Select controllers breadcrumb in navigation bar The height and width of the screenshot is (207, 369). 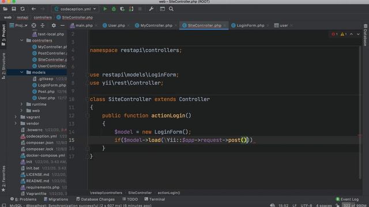coord(43,17)
